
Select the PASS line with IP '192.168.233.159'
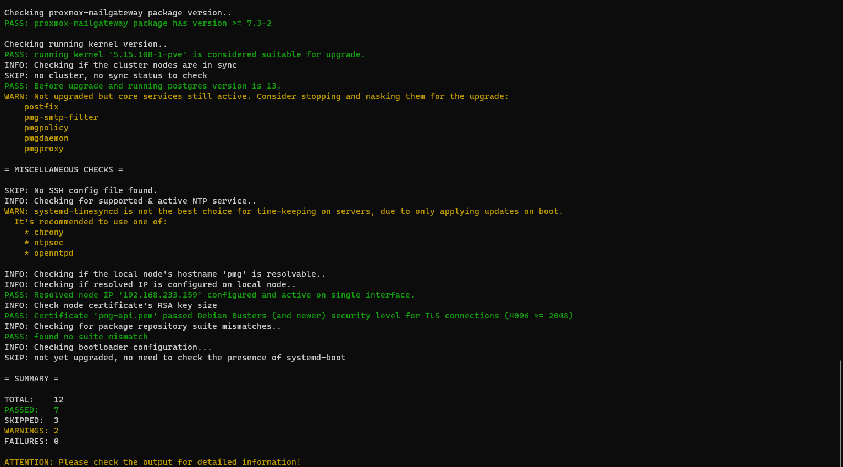(x=210, y=295)
